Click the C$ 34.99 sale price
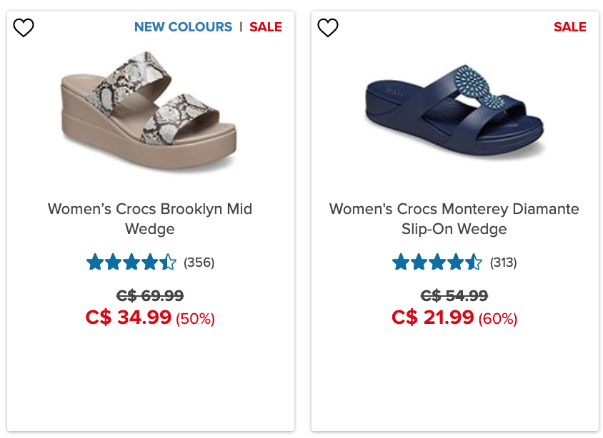The width and height of the screenshot is (603, 438). [128, 317]
